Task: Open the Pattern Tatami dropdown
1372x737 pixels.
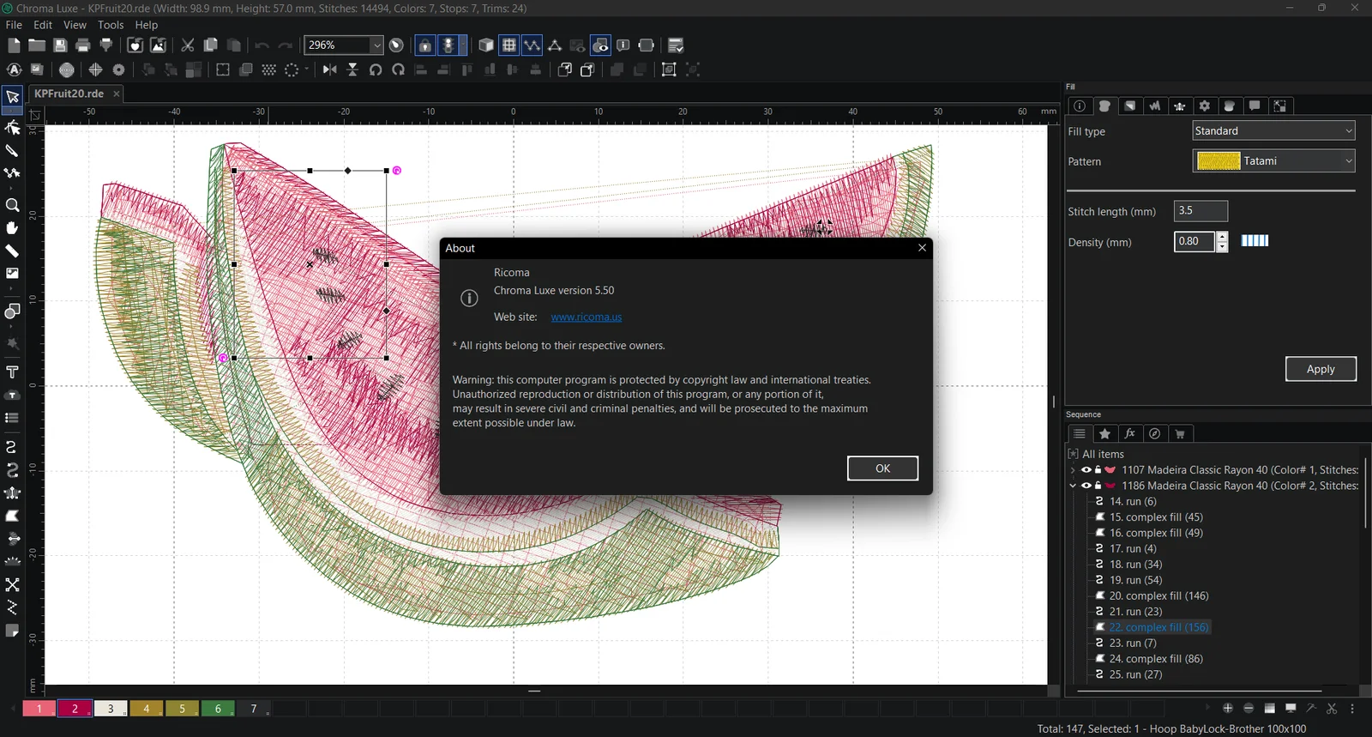Action: [x=1273, y=160]
